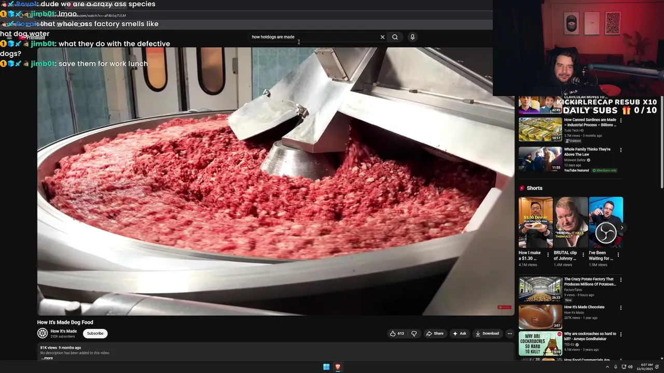Subscribe to the How It's Made channel

[95, 334]
